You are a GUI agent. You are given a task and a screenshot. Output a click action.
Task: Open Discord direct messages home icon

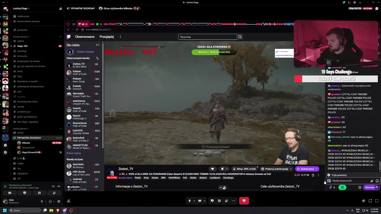click(5, 9)
